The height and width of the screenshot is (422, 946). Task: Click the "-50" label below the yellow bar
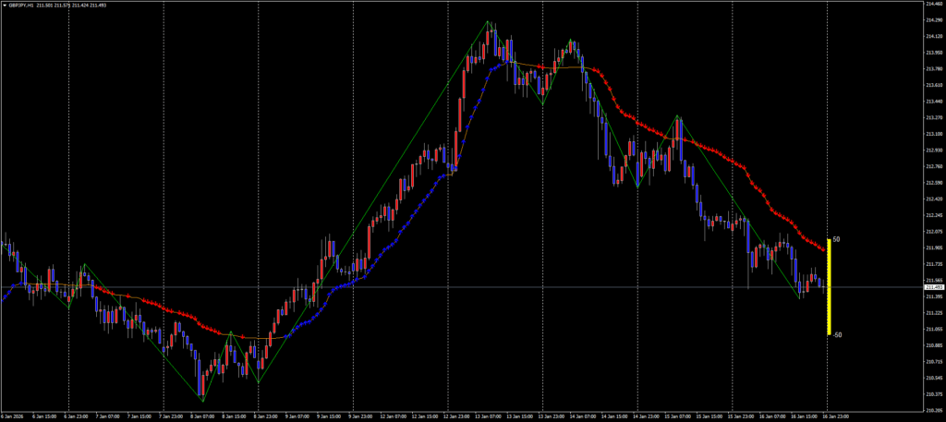(x=837, y=334)
